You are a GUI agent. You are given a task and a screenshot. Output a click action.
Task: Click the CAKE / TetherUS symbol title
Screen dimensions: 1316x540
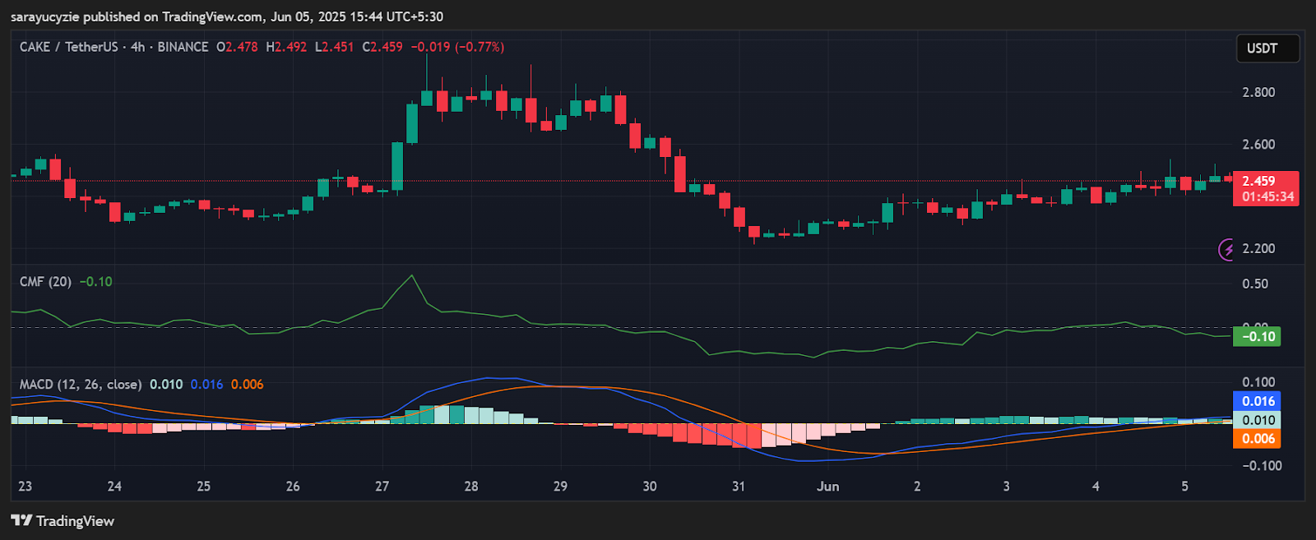(x=68, y=47)
